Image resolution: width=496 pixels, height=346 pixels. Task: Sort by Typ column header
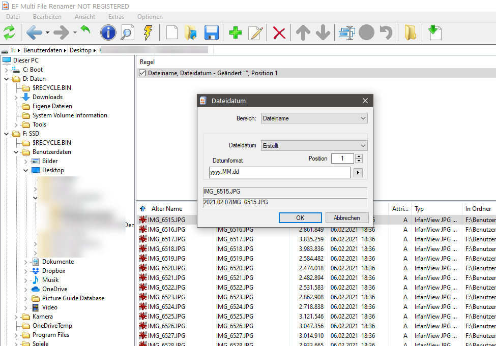[419, 209]
